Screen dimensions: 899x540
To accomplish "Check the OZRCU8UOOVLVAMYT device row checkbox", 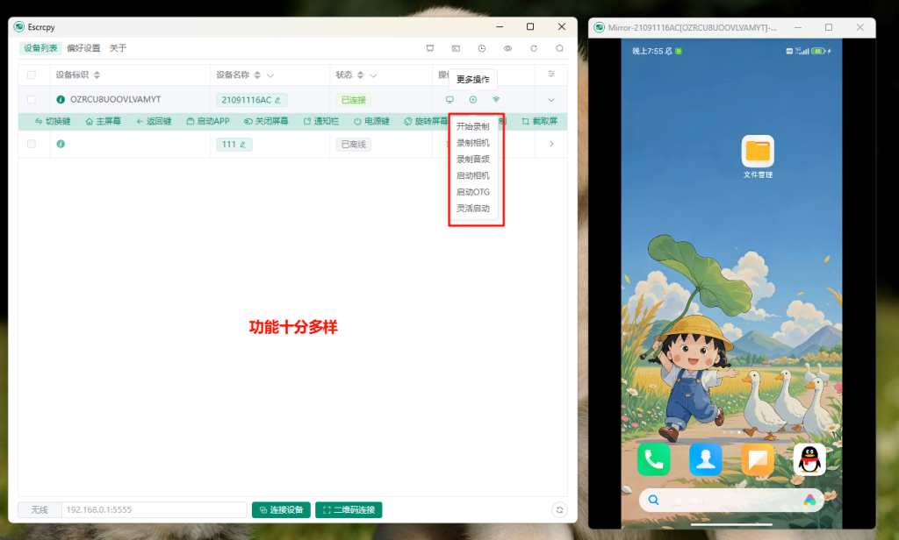I will coord(32,100).
